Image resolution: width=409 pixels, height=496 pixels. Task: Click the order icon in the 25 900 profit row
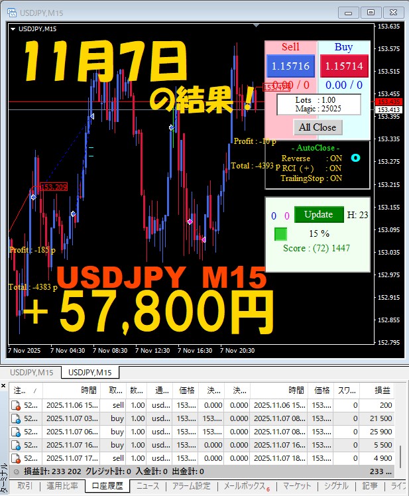pyautogui.click(x=15, y=432)
